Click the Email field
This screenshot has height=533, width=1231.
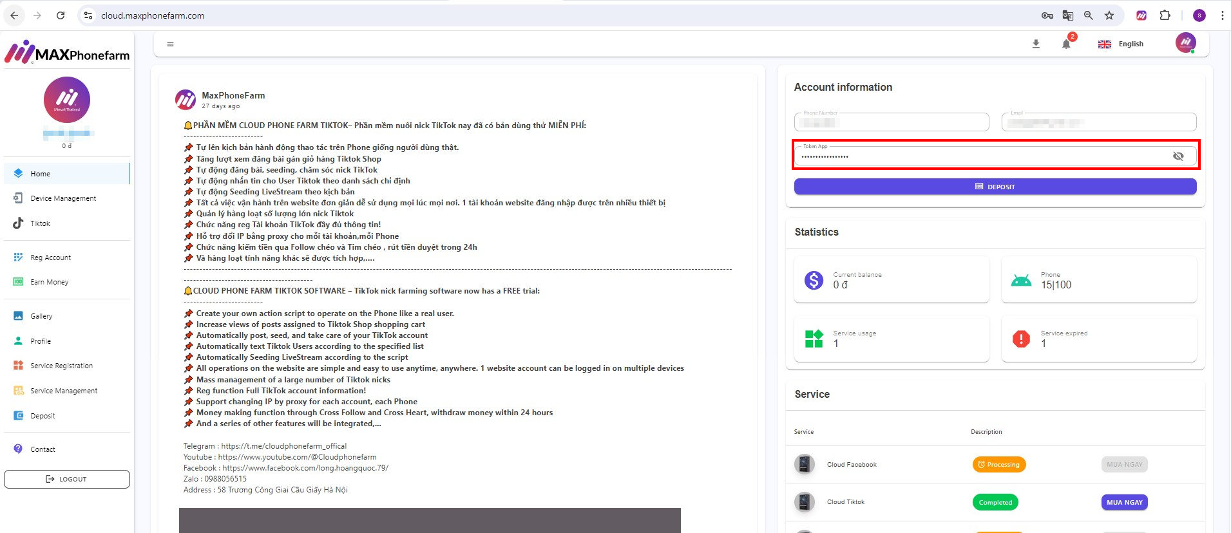point(1099,122)
